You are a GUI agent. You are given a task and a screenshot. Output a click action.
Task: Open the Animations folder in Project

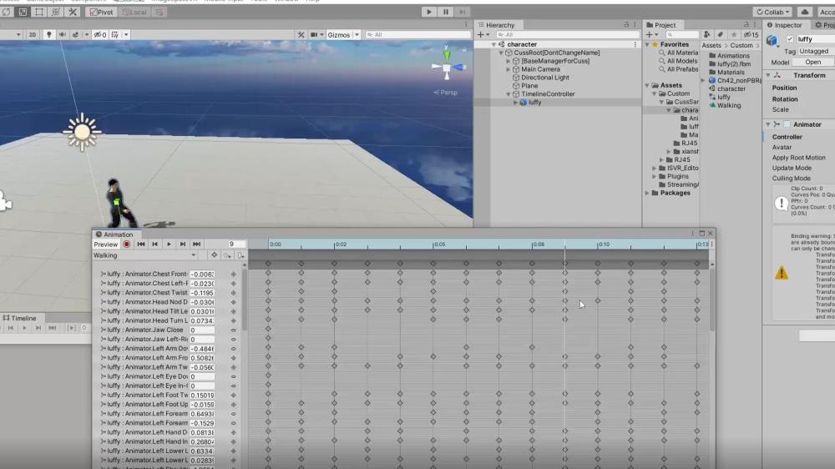(x=733, y=56)
